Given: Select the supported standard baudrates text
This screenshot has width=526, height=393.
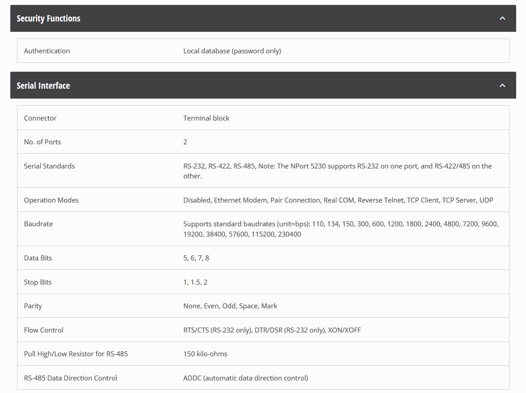Looking at the screenshot, I should [x=340, y=229].
